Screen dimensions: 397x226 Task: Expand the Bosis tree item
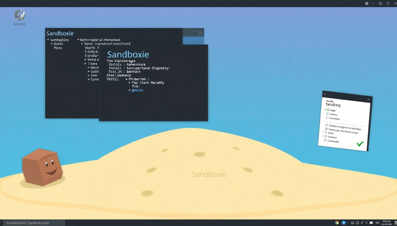(x=52, y=44)
